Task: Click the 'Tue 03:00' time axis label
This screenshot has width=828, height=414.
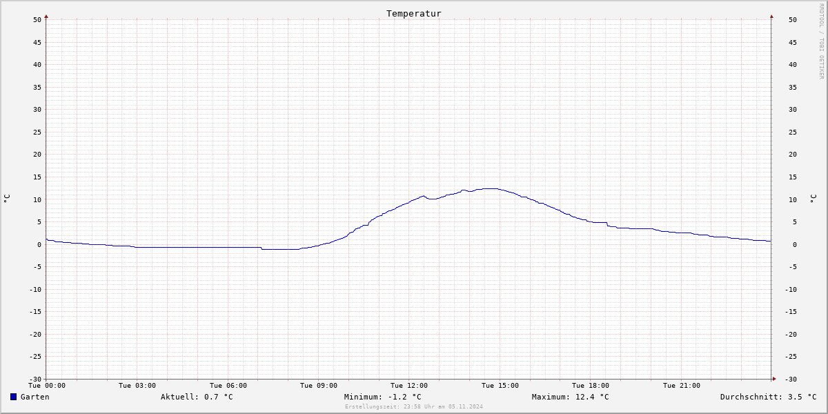Action: point(137,386)
